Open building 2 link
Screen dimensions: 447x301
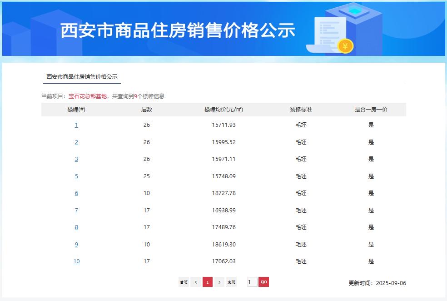[x=76, y=142]
